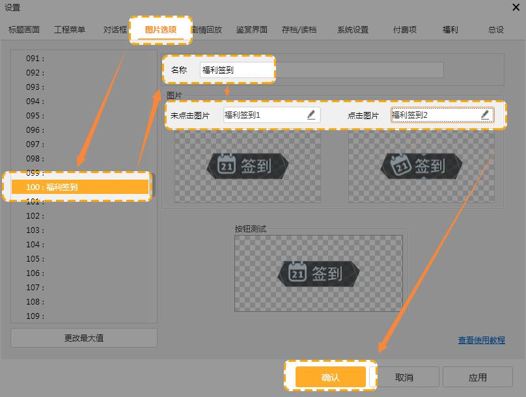This screenshot has height=397, width=526.
Task: Switch to the 福利 tab
Action: pos(450,30)
